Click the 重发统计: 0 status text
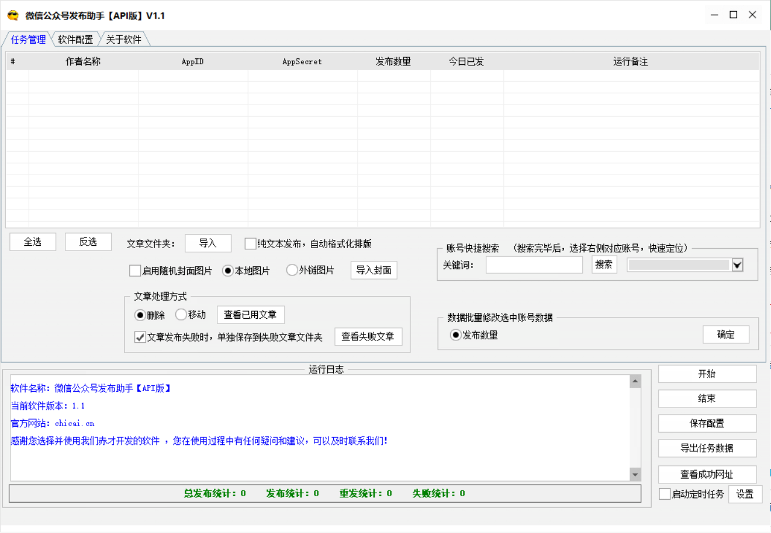 [366, 493]
